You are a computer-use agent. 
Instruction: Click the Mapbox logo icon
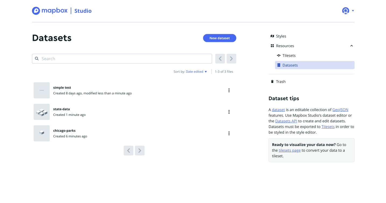click(x=36, y=11)
